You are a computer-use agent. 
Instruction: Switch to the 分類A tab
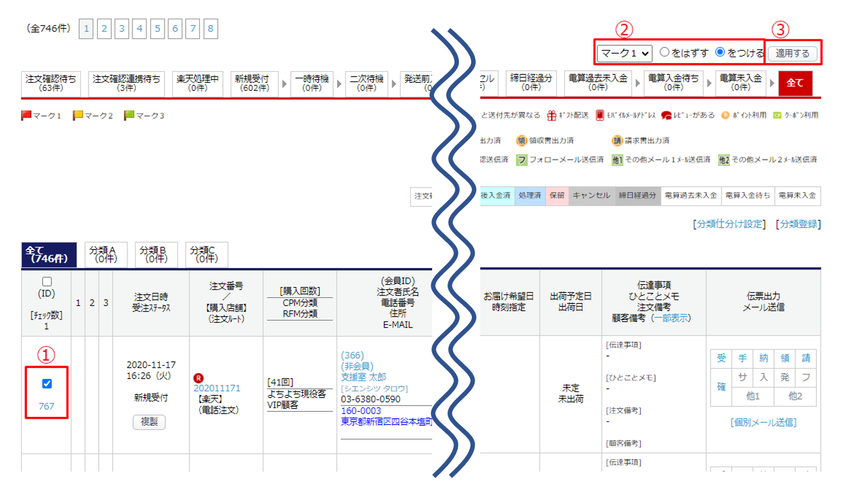tap(106, 254)
